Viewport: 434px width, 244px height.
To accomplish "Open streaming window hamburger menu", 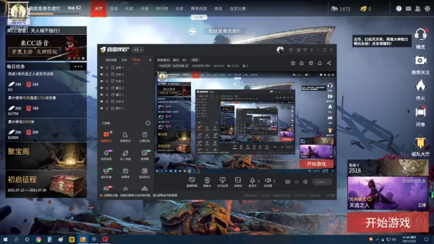I will (311, 50).
